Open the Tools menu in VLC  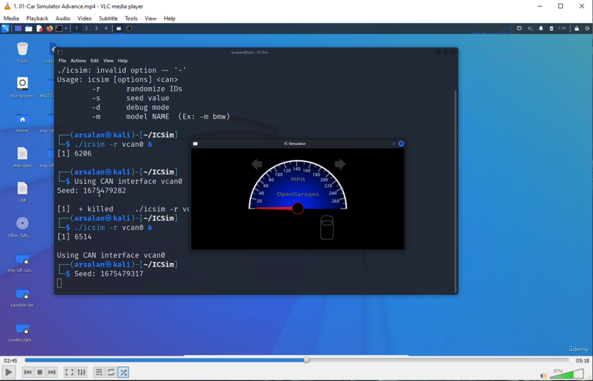pyautogui.click(x=131, y=18)
